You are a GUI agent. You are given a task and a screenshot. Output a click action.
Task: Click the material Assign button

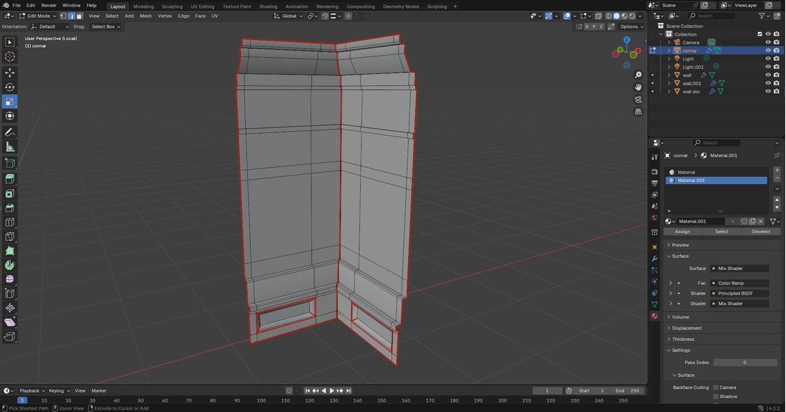pyautogui.click(x=683, y=232)
